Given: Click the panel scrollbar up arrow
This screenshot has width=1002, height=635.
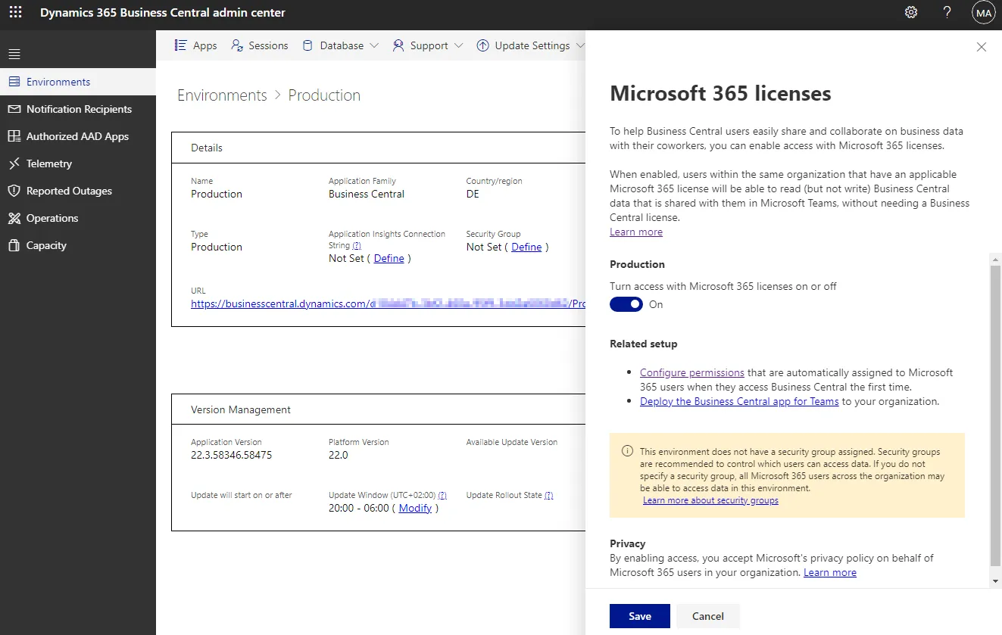Looking at the screenshot, I should (x=995, y=259).
